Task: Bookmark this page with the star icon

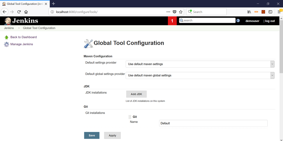Action: (x=180, y=12)
